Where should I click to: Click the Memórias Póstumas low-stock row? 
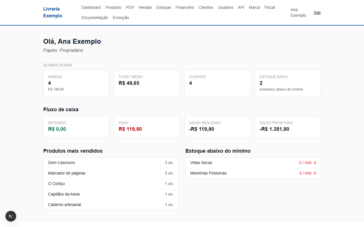tap(253, 173)
